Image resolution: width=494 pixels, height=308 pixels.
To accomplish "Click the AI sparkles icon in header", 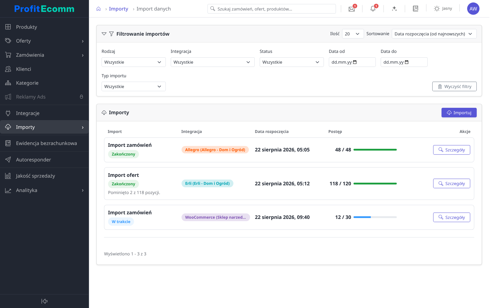I will pos(394,9).
